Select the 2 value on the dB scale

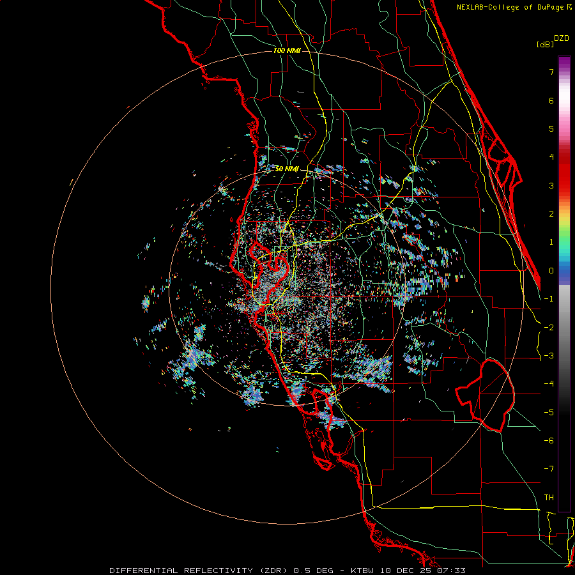551,214
